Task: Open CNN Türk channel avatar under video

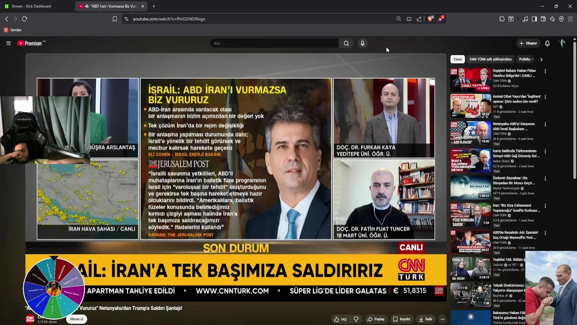Action: coord(30,319)
